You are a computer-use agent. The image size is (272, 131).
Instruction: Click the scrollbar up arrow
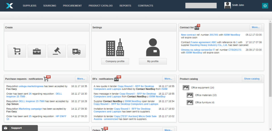point(270,21)
